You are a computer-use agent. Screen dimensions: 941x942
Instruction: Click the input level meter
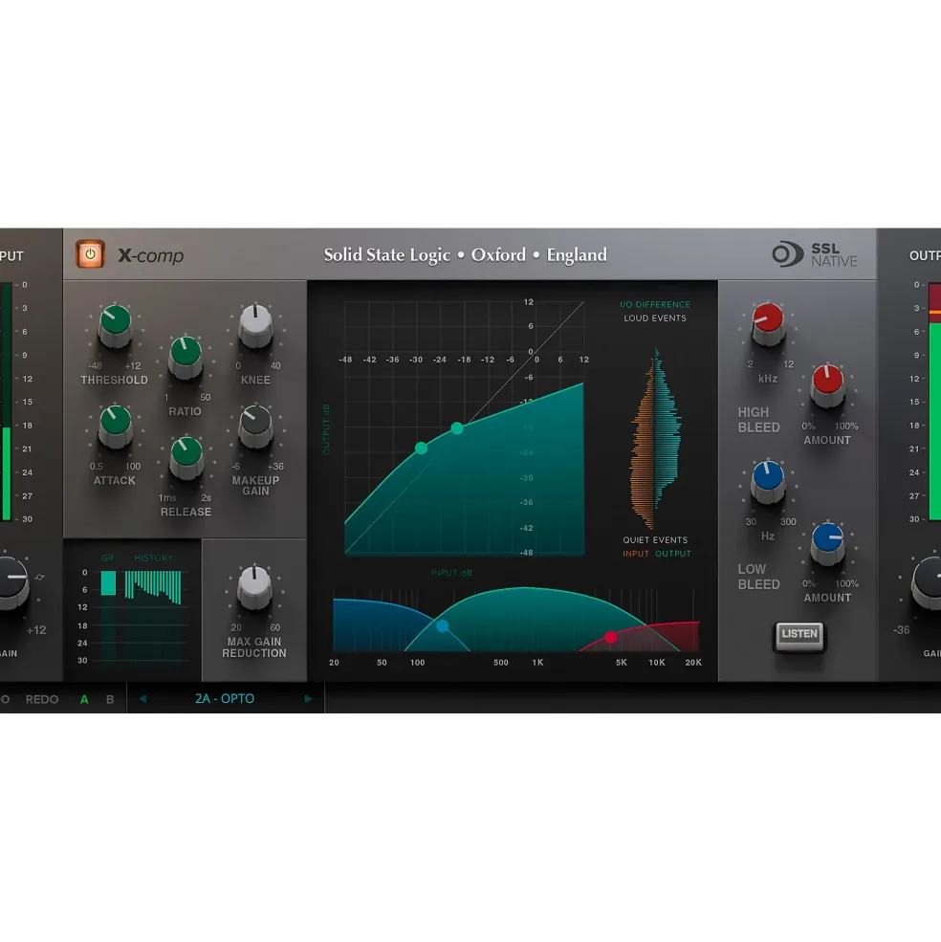(6, 402)
